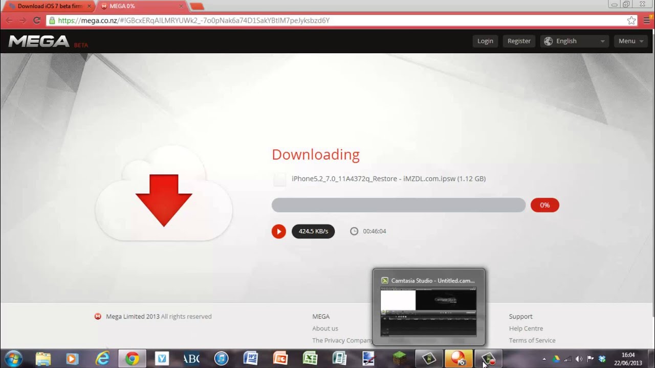The height and width of the screenshot is (368, 655).
Task: Click the Login button
Action: (x=485, y=41)
